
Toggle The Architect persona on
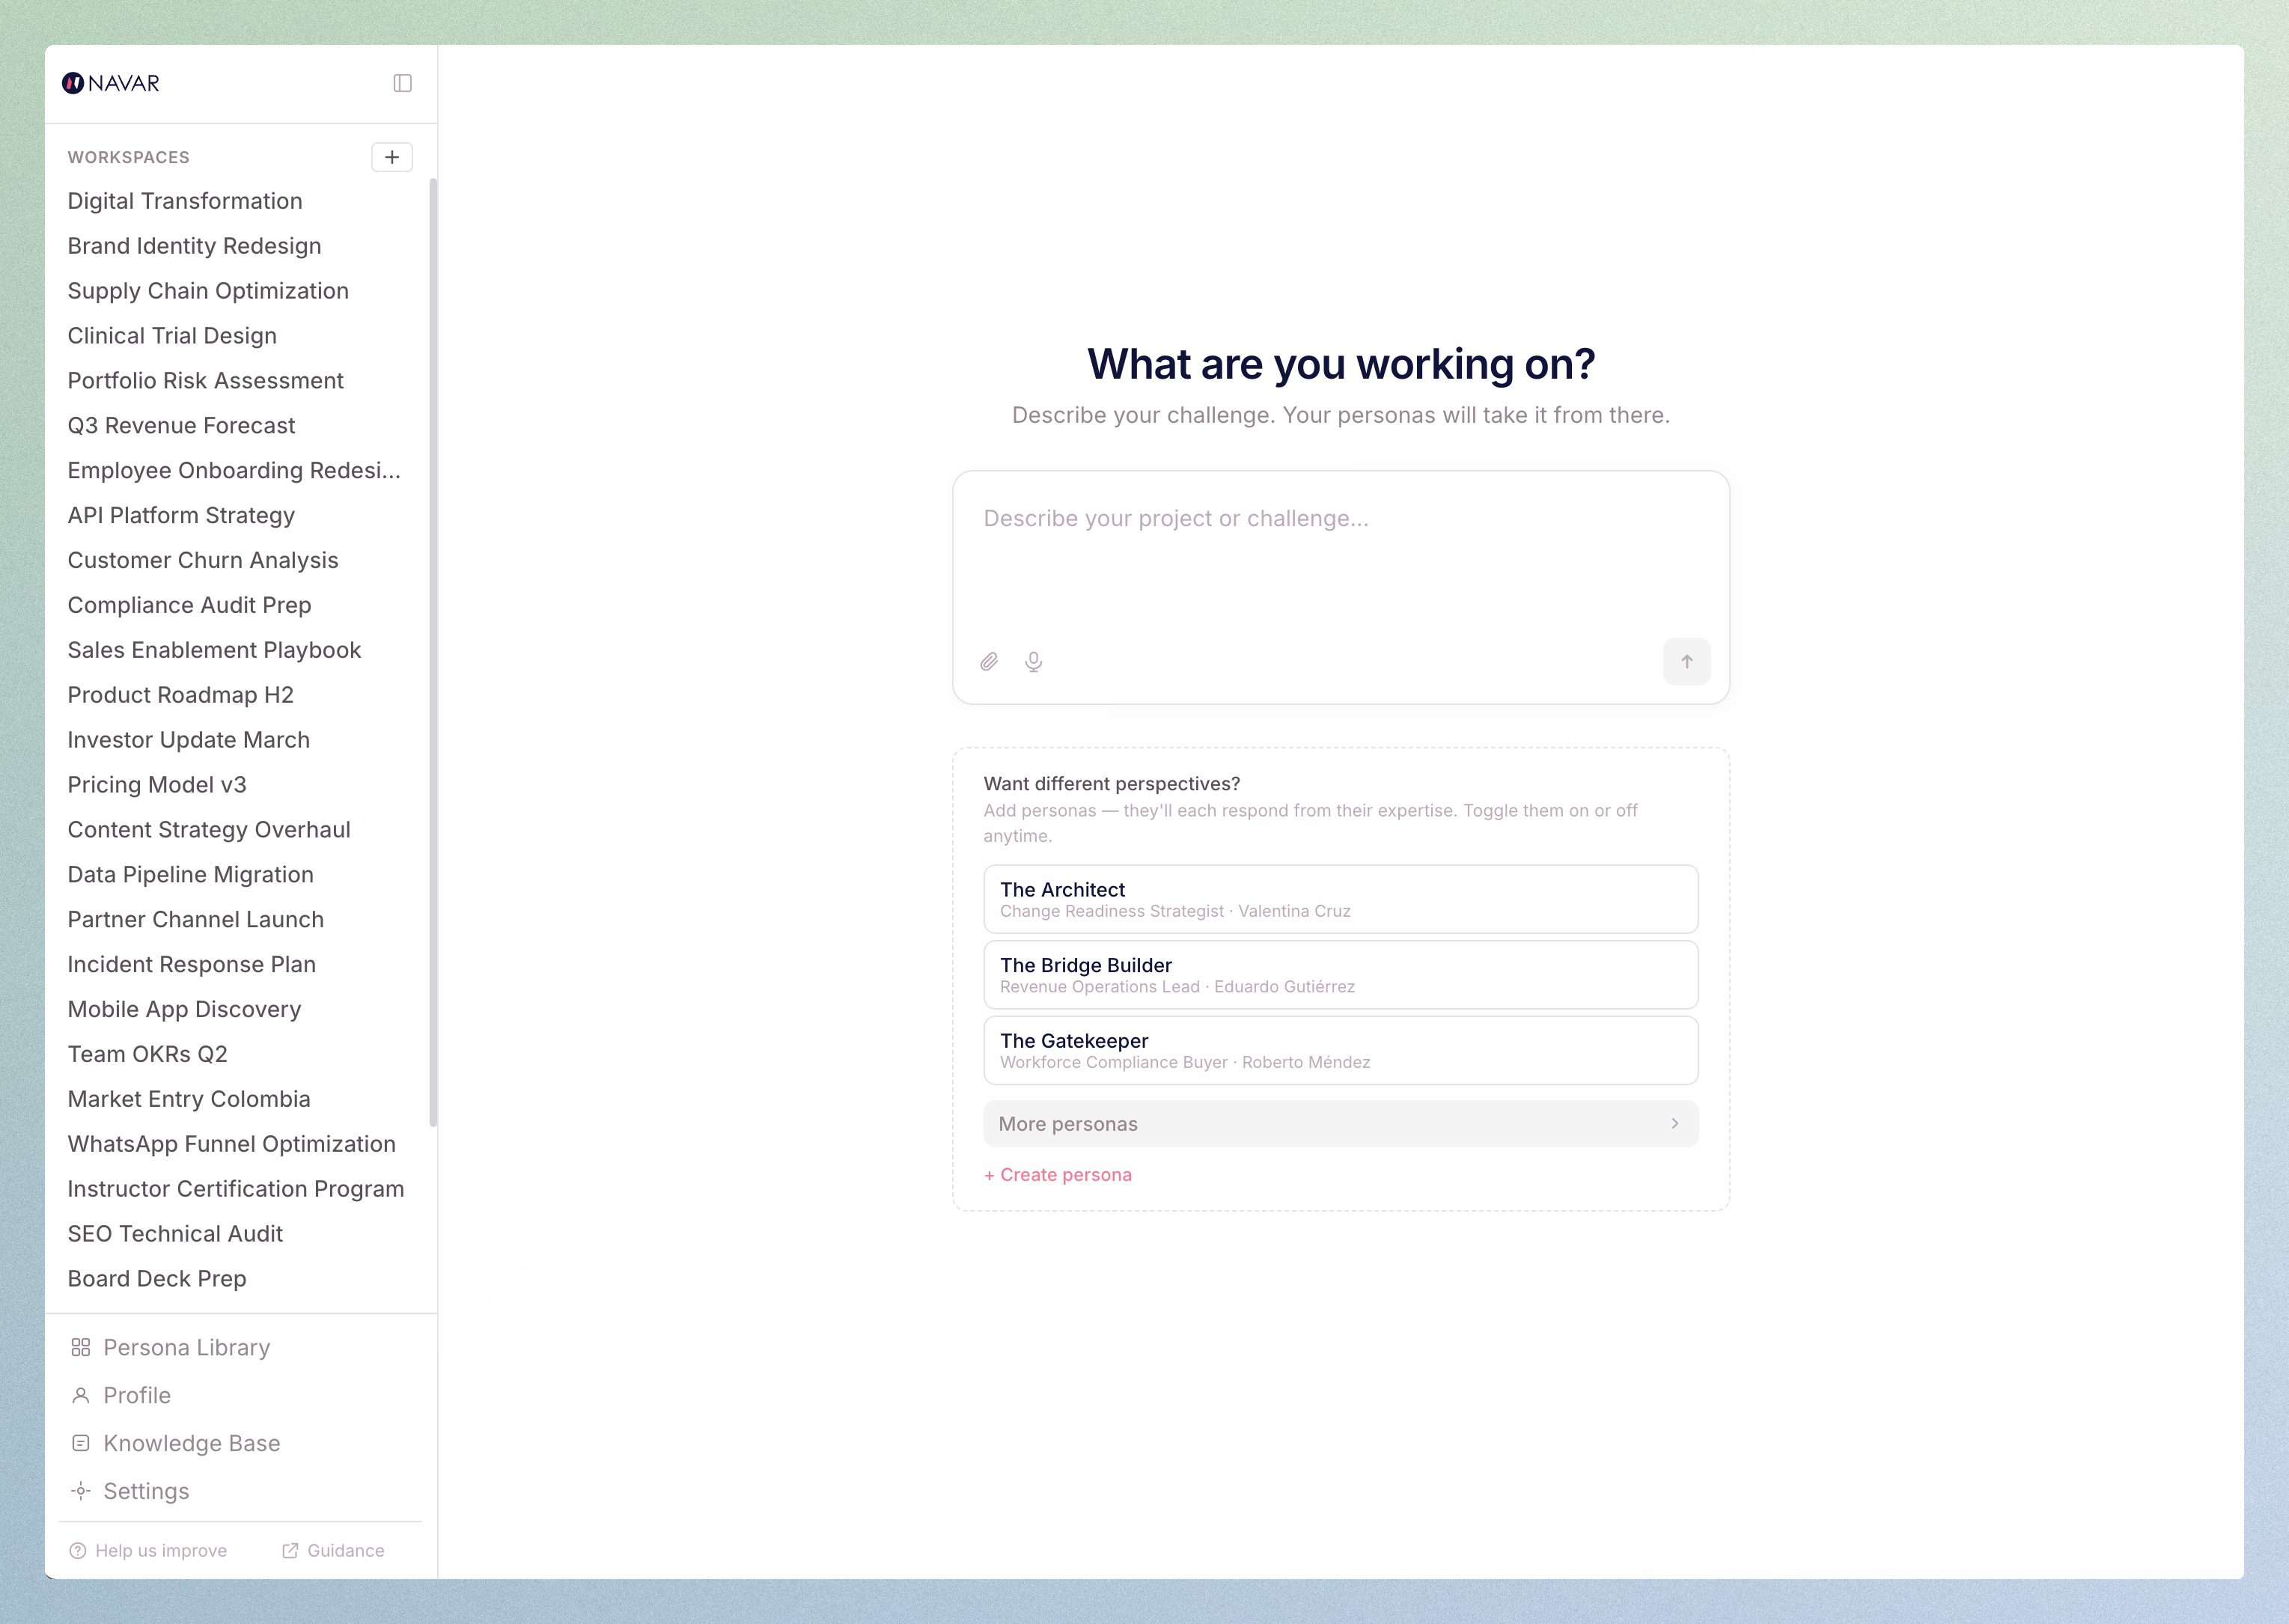[x=1340, y=898]
